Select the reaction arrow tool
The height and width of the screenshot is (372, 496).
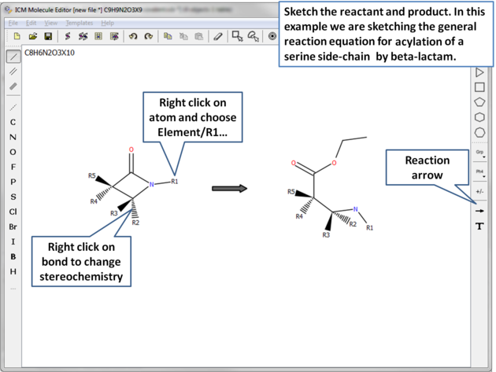(479, 211)
